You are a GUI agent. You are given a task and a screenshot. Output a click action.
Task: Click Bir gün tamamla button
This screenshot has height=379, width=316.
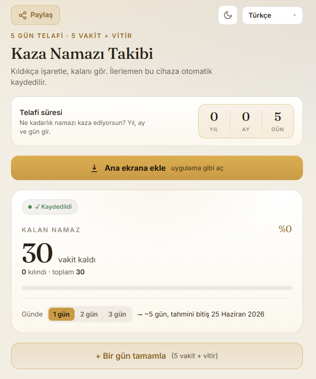click(157, 356)
